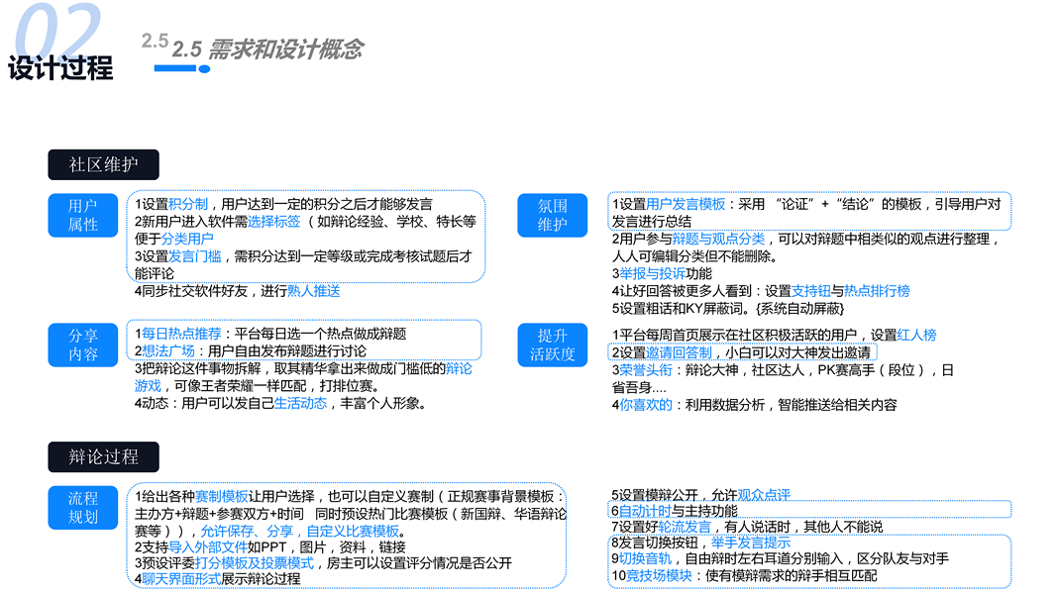This screenshot has width=1057, height=594.
Task: Click the blue text 举手发言提示
Action: [751, 543]
